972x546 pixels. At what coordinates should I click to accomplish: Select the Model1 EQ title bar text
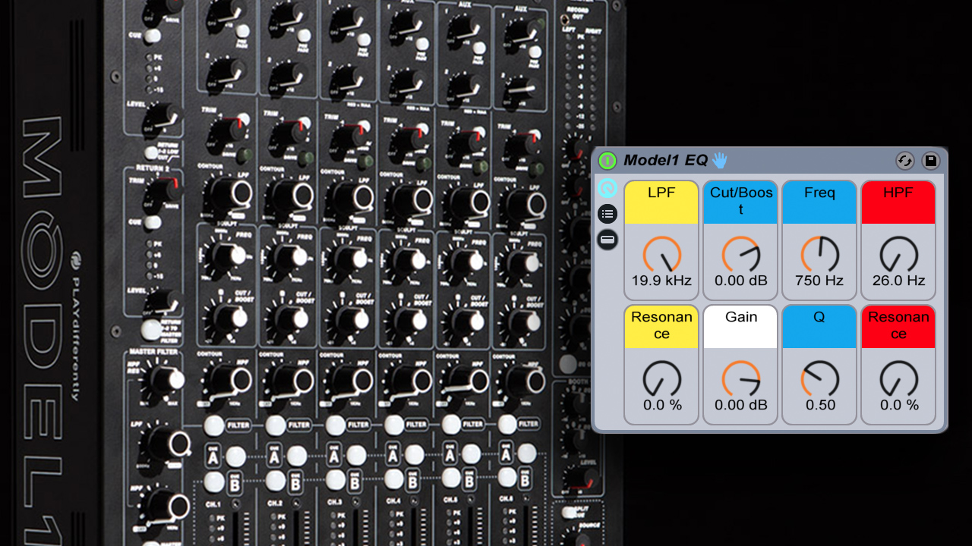click(x=665, y=160)
